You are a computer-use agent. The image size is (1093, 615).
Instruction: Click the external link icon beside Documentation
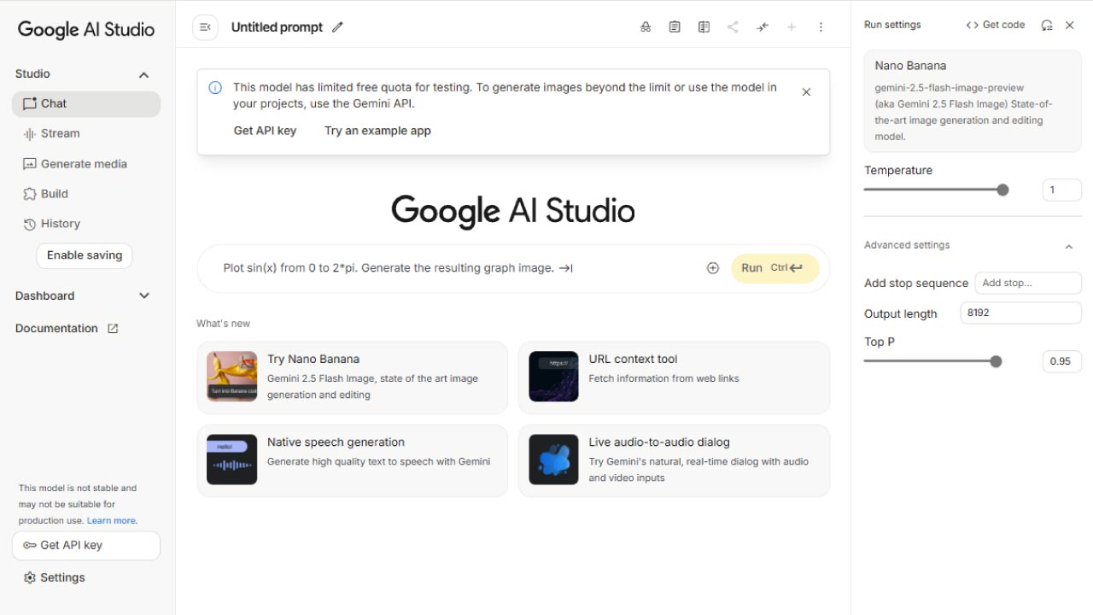[x=113, y=329]
